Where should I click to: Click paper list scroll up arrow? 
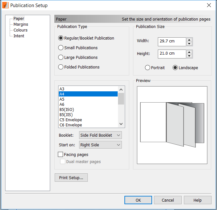tap(121, 90)
